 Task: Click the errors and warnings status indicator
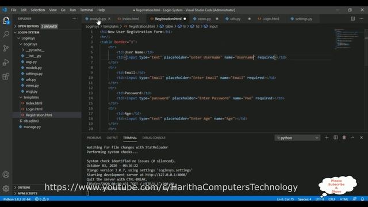(42, 199)
